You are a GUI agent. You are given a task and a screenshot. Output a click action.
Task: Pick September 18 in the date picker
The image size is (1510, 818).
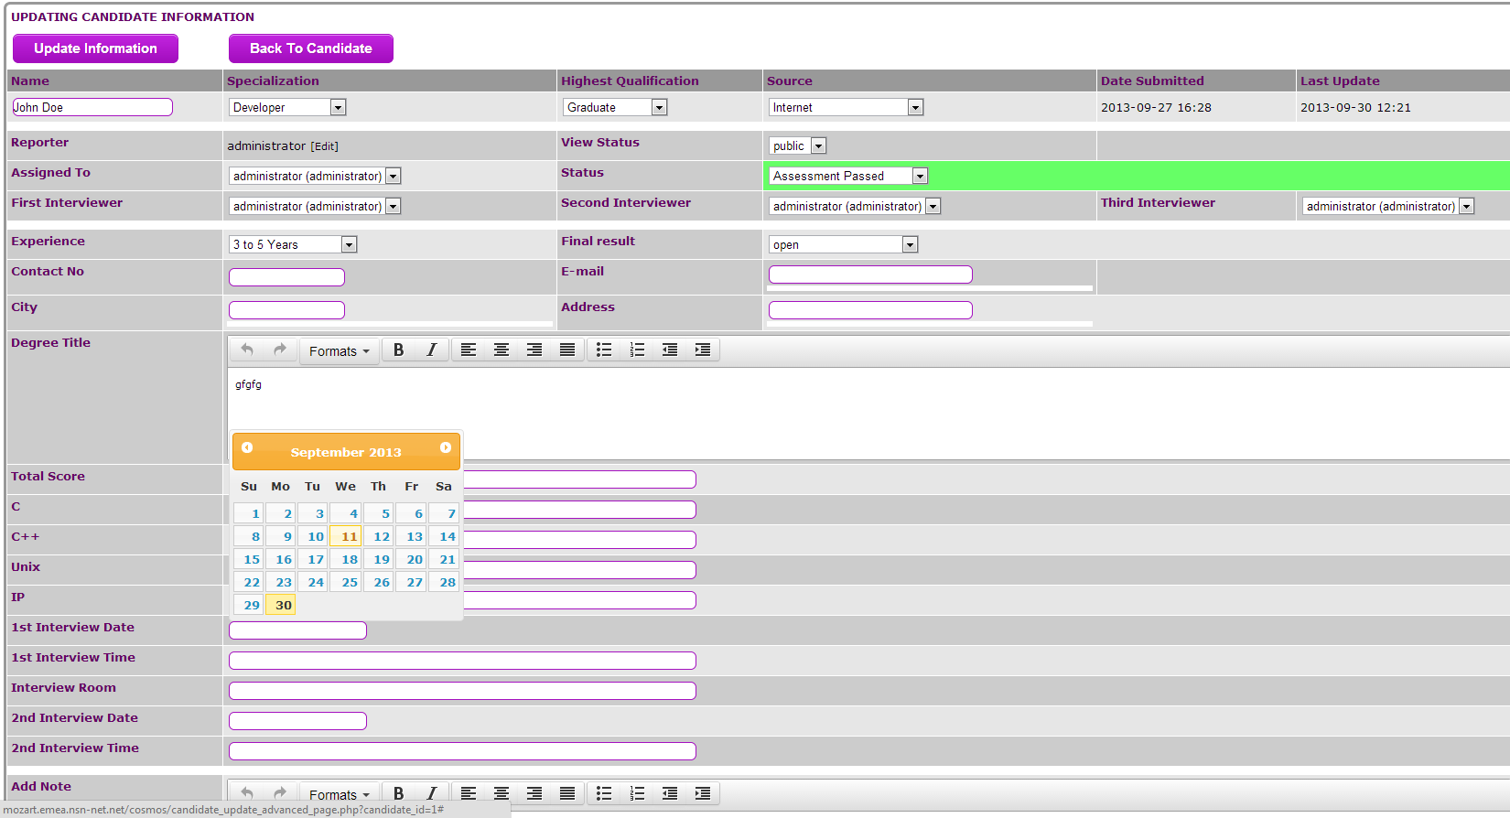346,559
